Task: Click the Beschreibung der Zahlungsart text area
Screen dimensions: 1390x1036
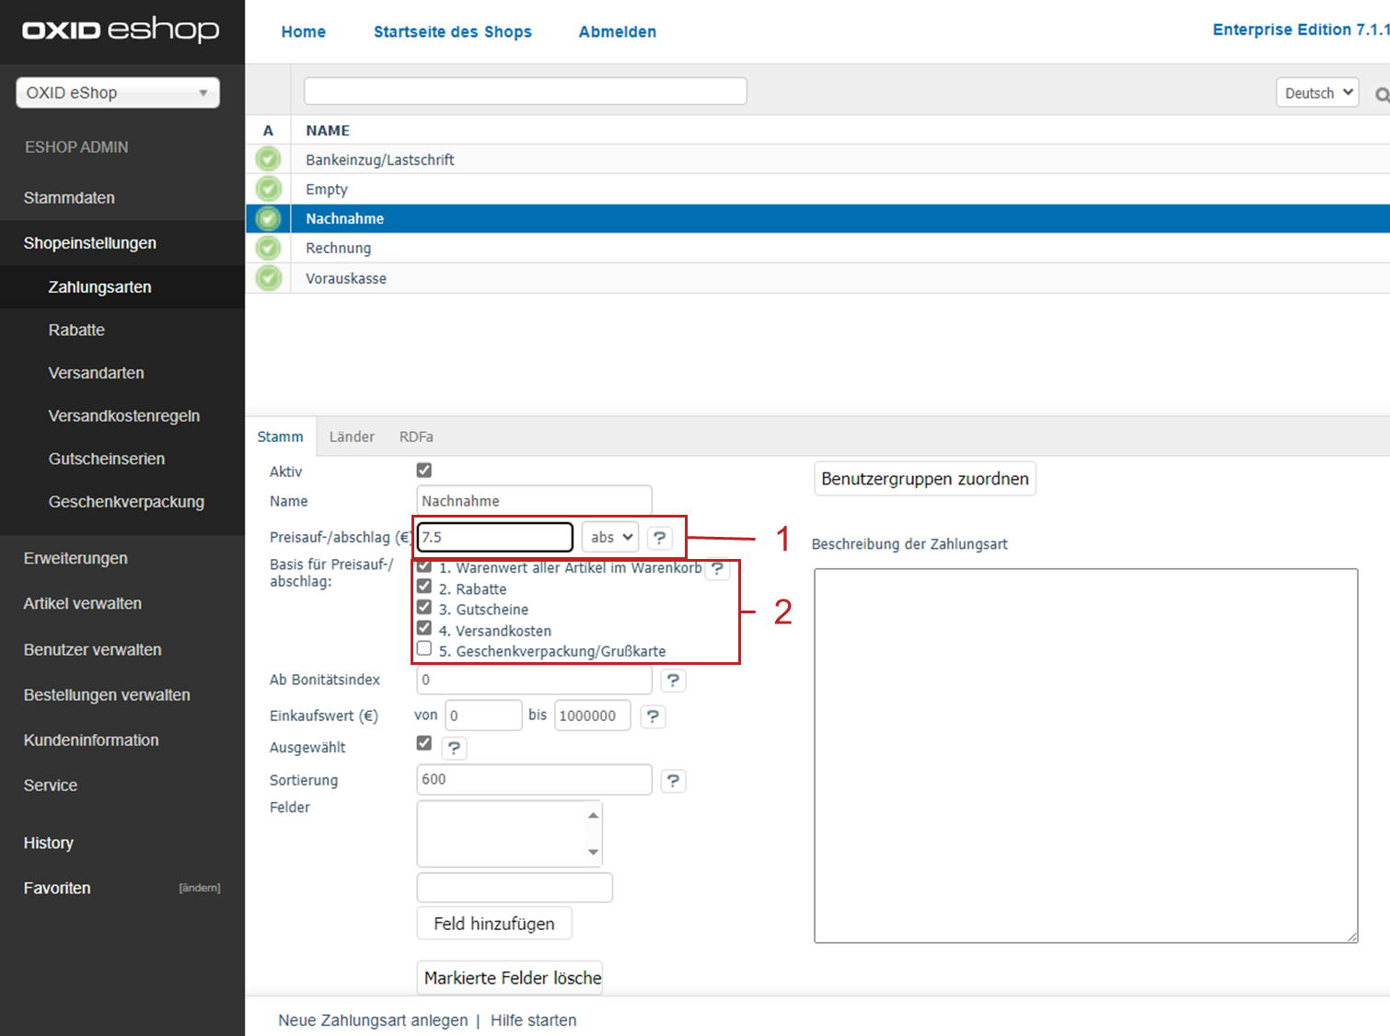Action: [x=1085, y=755]
